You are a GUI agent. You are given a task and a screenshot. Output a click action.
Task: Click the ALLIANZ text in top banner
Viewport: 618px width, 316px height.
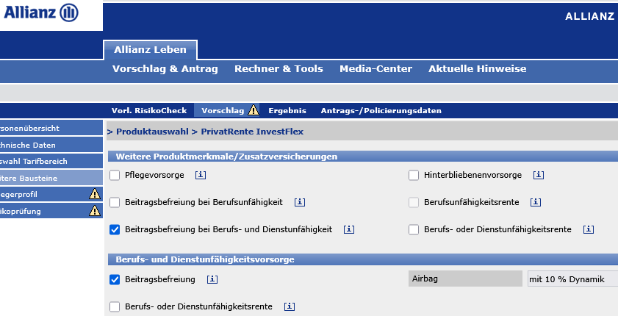[x=589, y=16]
